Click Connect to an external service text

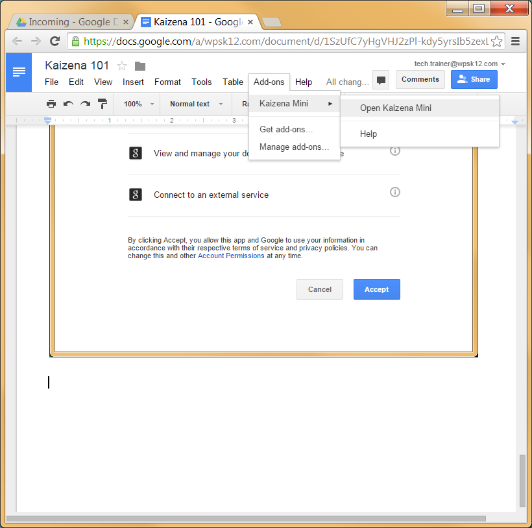pos(211,195)
